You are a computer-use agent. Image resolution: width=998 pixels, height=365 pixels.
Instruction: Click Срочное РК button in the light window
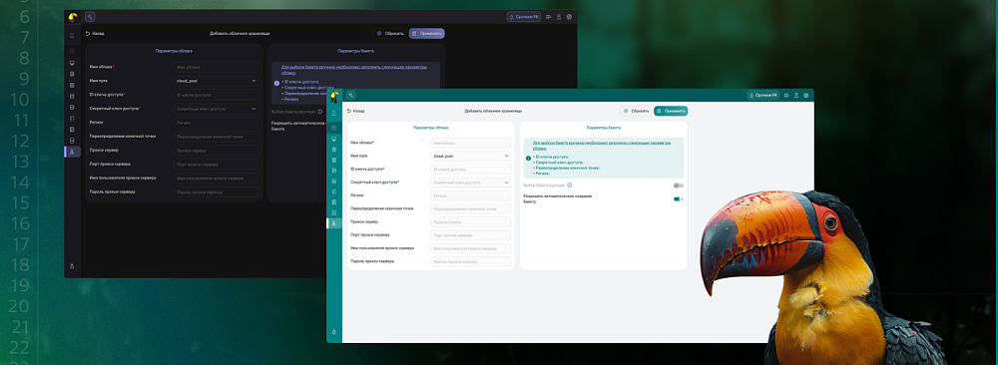click(x=762, y=96)
